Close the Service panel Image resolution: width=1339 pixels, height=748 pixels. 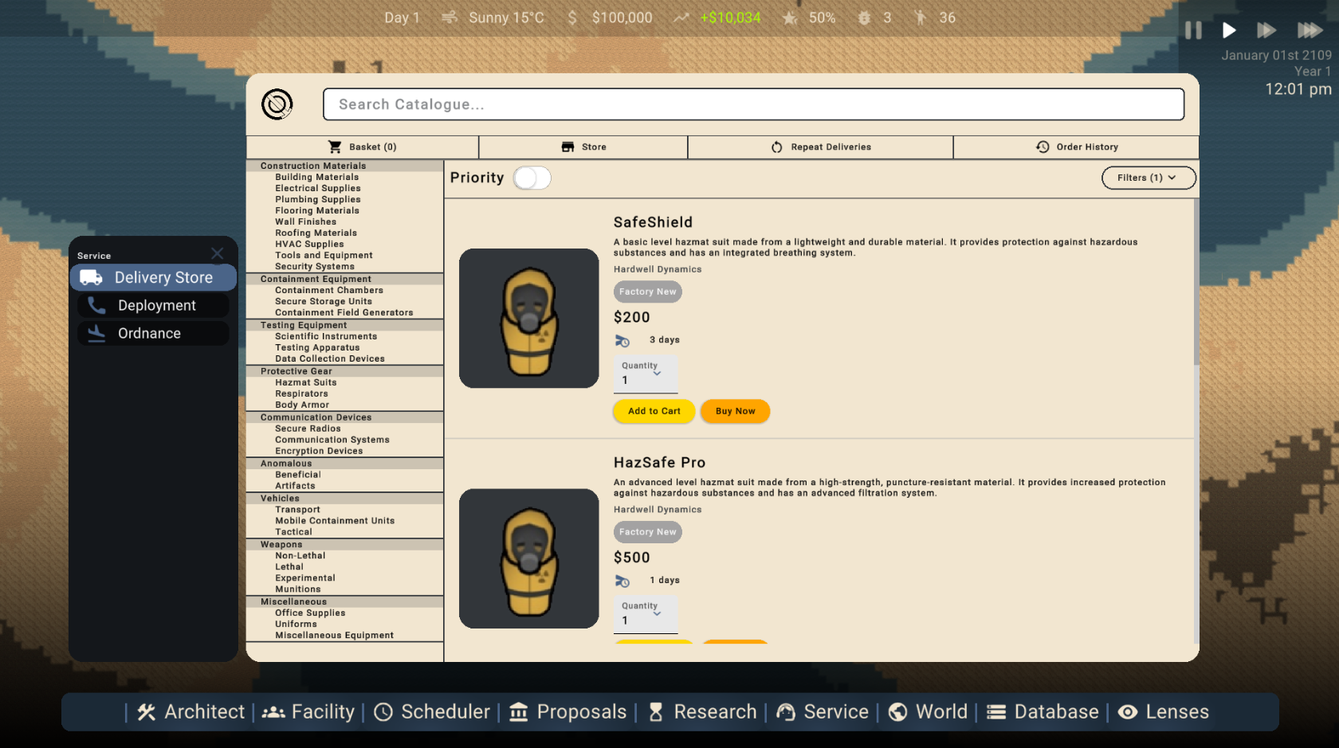point(217,253)
